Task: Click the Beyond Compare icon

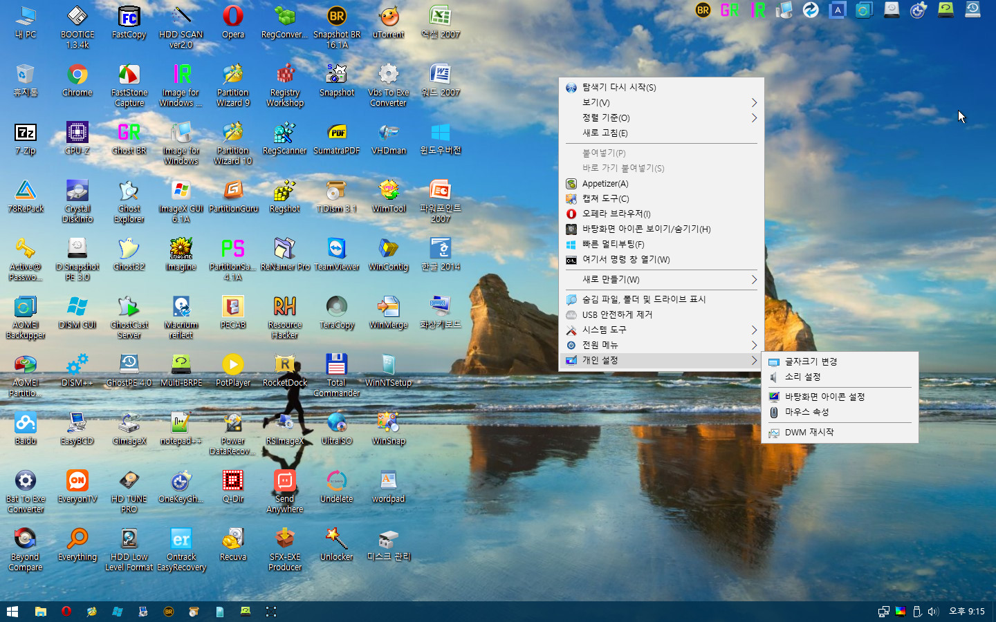Action: (x=26, y=549)
